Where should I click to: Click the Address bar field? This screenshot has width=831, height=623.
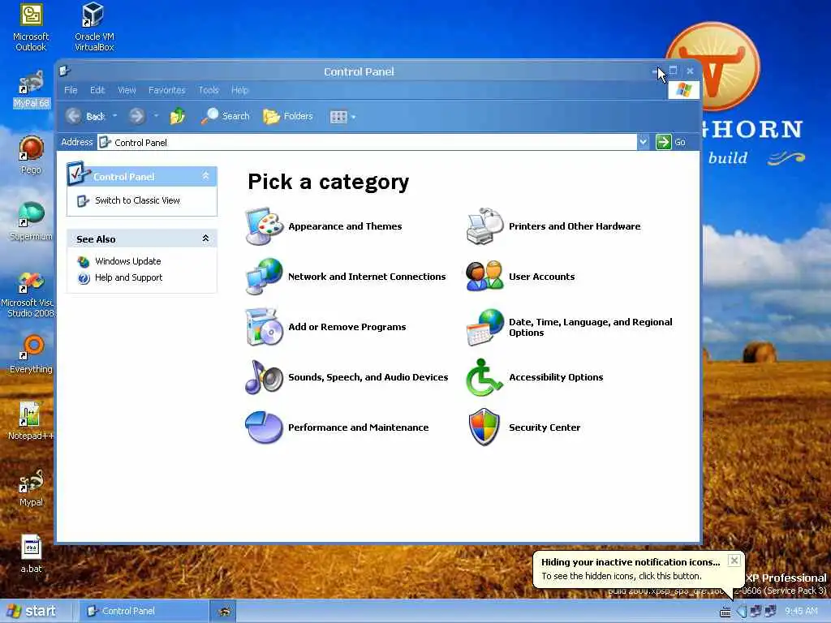point(368,142)
